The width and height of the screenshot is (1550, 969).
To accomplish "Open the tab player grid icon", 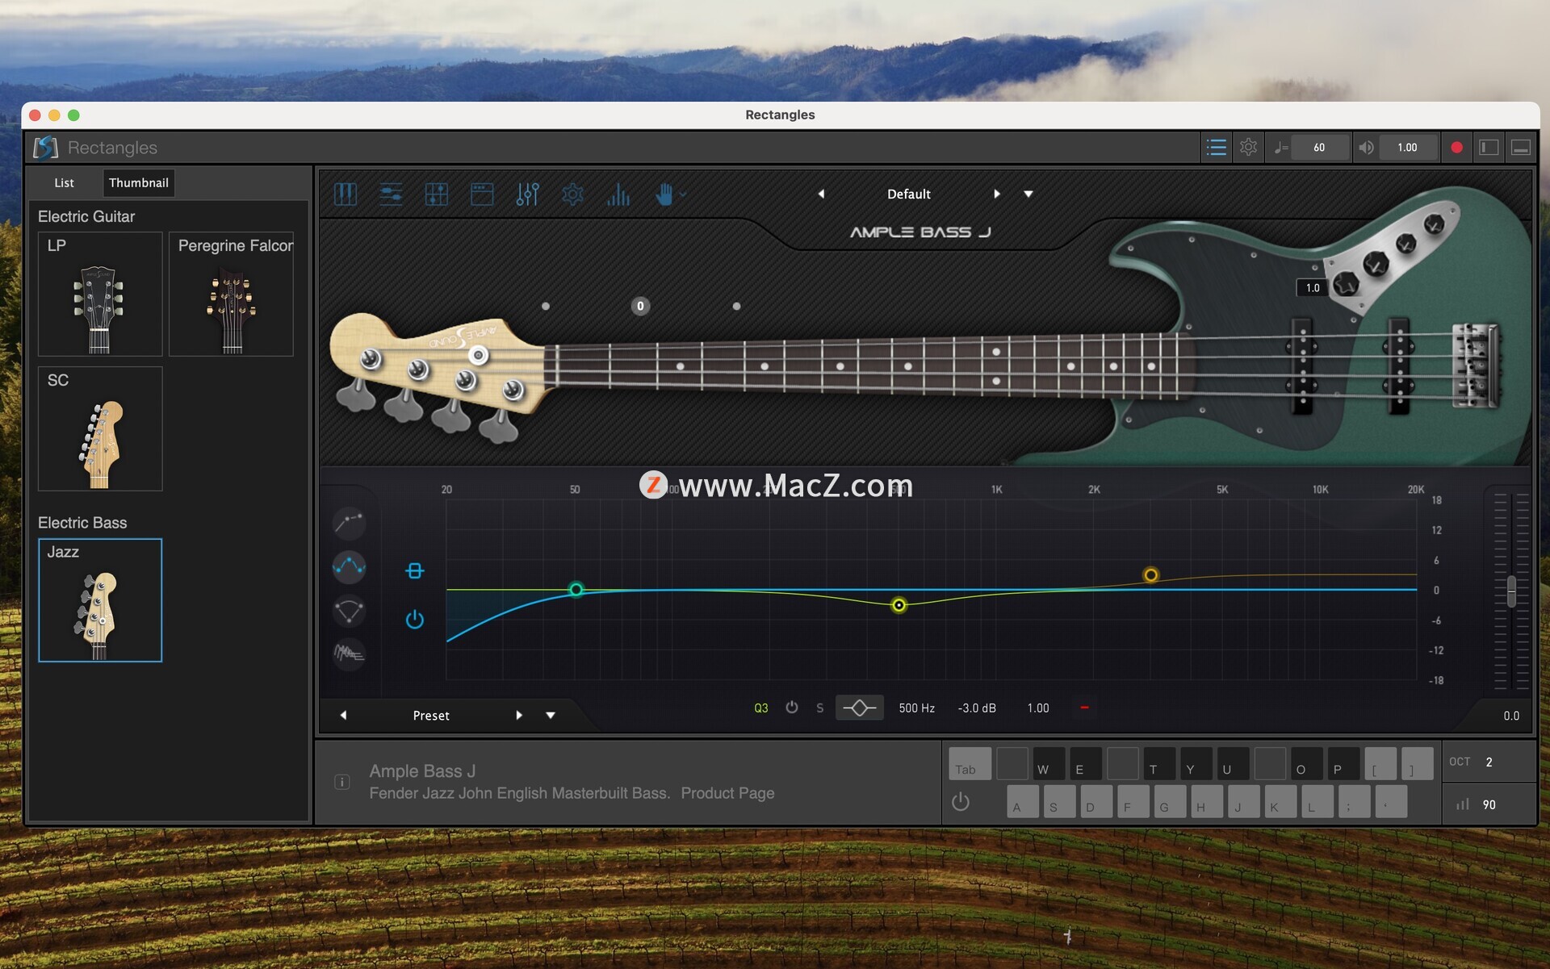I will tap(437, 194).
